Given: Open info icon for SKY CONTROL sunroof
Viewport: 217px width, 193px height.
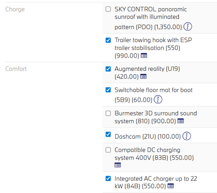Looking at the screenshot, I should click(x=188, y=26).
